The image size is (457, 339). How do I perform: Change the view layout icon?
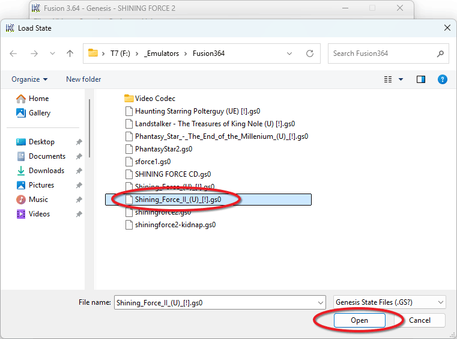coord(388,79)
